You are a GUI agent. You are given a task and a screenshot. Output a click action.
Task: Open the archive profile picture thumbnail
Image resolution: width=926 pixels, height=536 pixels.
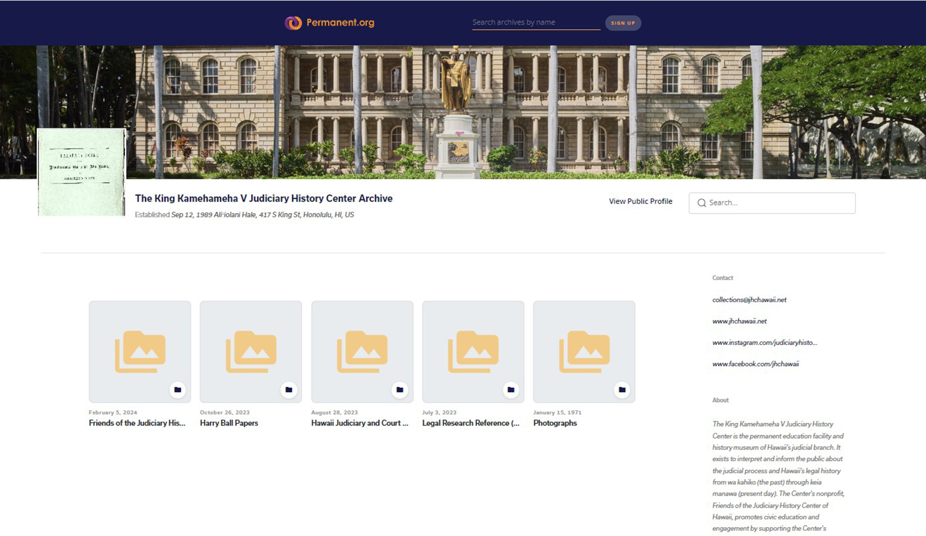click(82, 172)
